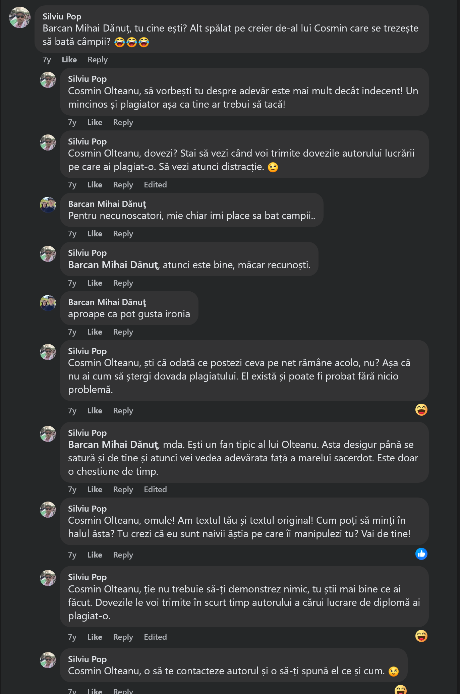Screen dimensions: 460x694
Task: Click Barcan Mihai Dănuț's avatar beside the 'Pentru necunoscatori' comment
Action: 48,205
